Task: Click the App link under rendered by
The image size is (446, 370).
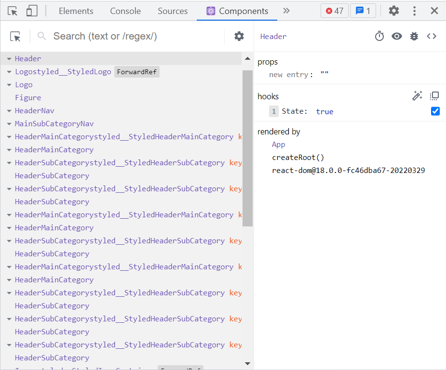Action: (278, 145)
